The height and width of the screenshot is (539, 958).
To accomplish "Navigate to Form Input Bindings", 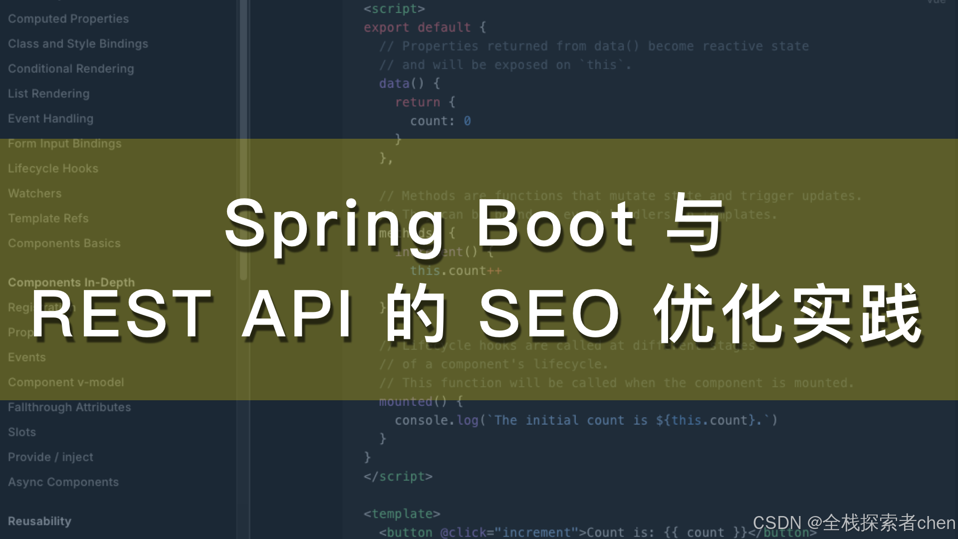I will (65, 143).
